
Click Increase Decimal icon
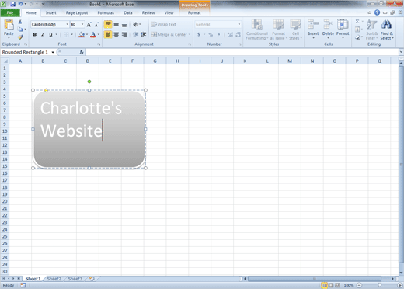coord(230,34)
